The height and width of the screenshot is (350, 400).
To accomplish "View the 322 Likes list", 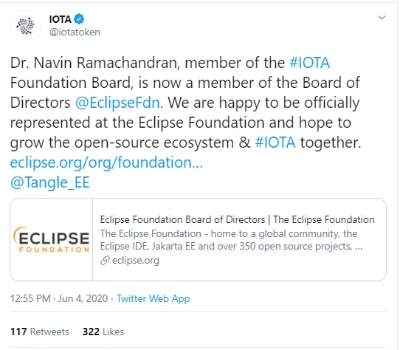I will (x=103, y=332).
